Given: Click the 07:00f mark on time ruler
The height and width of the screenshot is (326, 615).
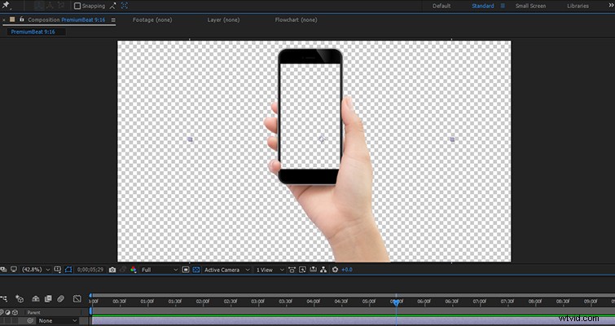Looking at the screenshot, I should (x=479, y=302).
